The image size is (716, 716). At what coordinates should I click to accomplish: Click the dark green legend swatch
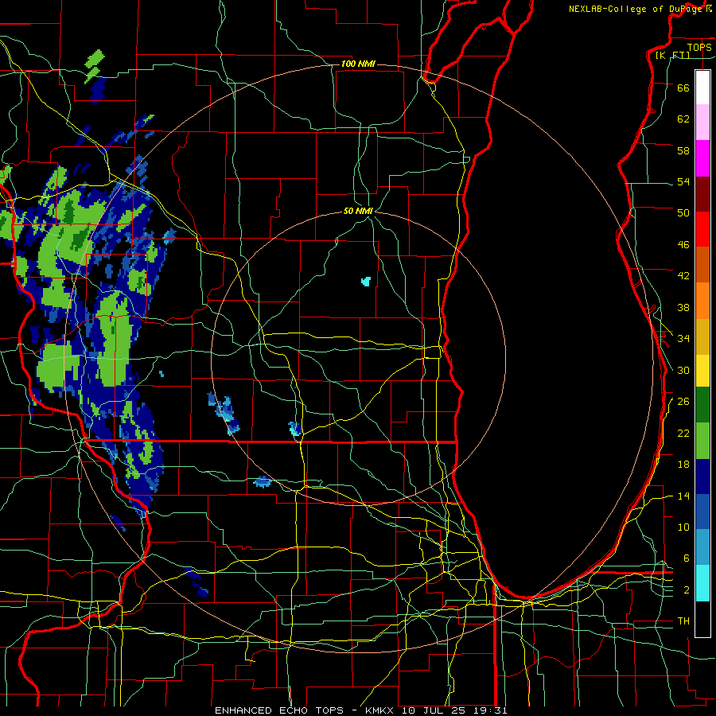[702, 405]
